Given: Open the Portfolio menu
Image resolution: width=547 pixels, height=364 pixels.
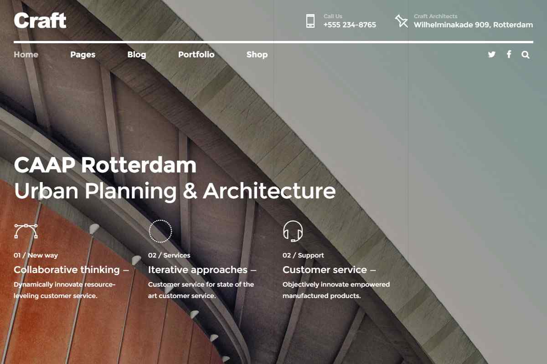Looking at the screenshot, I should (196, 55).
